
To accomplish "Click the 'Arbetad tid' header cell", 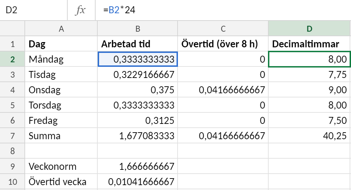I will [x=138, y=44].
